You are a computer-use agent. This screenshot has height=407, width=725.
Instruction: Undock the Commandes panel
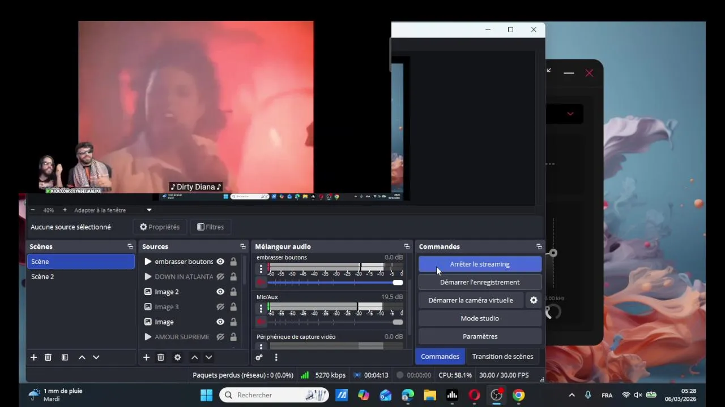pyautogui.click(x=539, y=246)
